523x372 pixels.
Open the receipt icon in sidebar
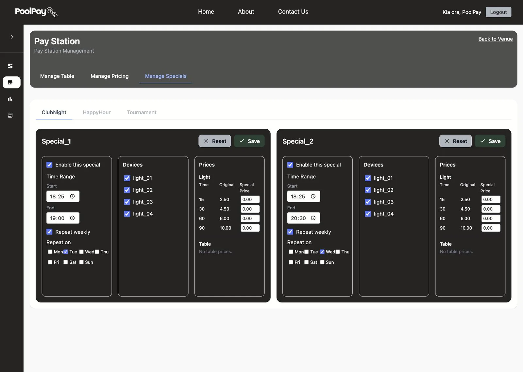pyautogui.click(x=10, y=115)
